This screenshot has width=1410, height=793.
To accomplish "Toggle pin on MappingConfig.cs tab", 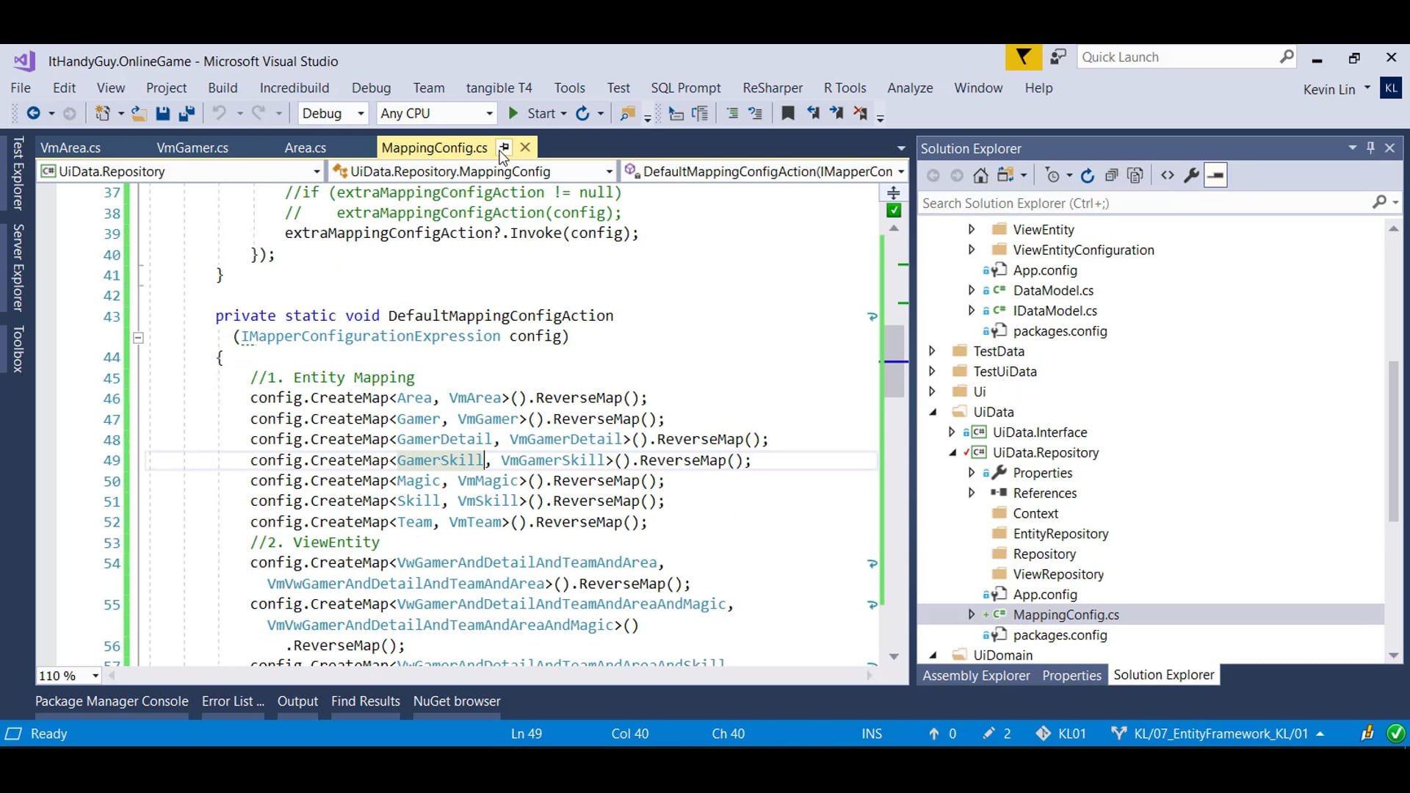I will (504, 148).
